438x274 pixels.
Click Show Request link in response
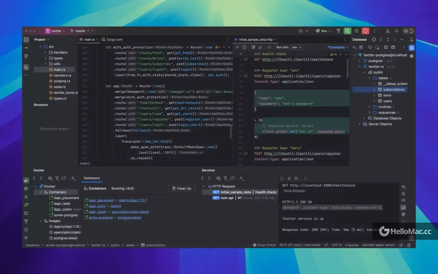tap(294, 191)
